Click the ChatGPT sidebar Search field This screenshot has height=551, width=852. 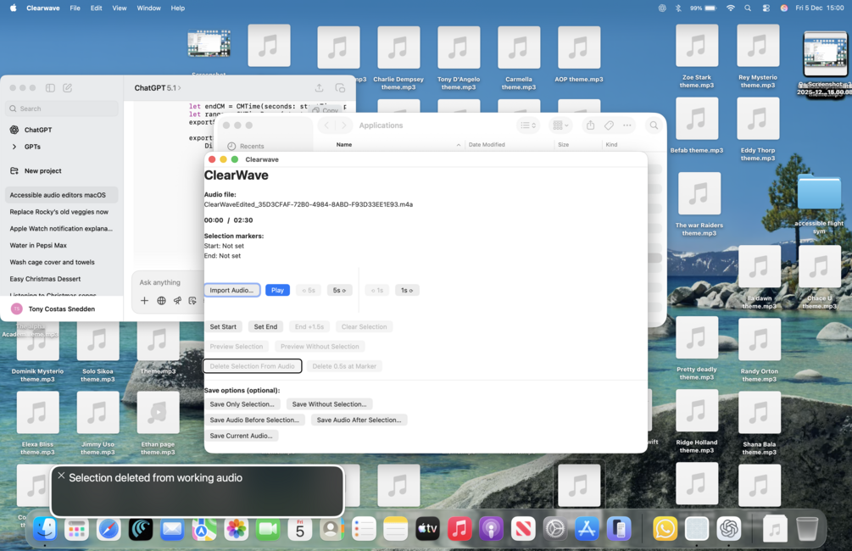point(62,109)
